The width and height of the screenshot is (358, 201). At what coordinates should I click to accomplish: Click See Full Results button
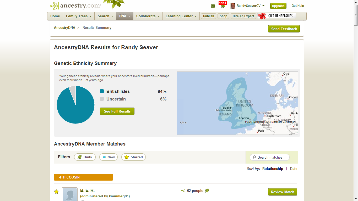click(117, 111)
